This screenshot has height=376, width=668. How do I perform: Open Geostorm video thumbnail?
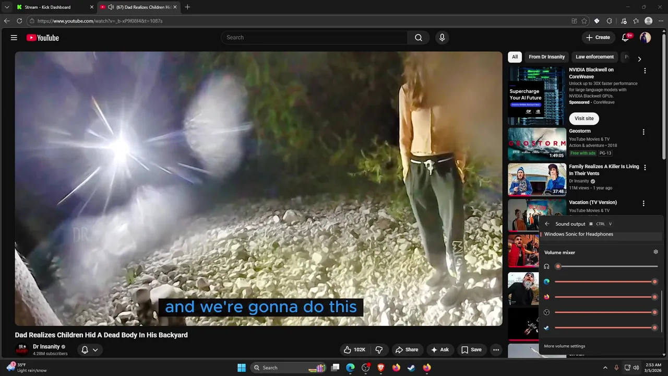click(537, 144)
